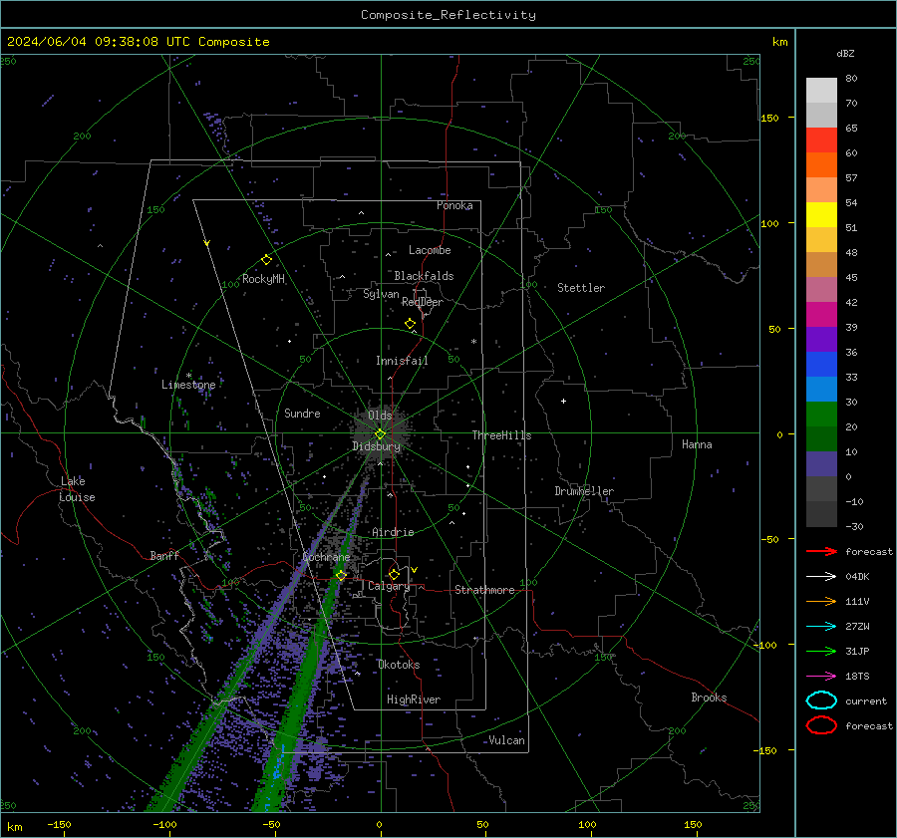Click the yellow diamond marker by Cochrane
897x838 pixels.
(341, 575)
